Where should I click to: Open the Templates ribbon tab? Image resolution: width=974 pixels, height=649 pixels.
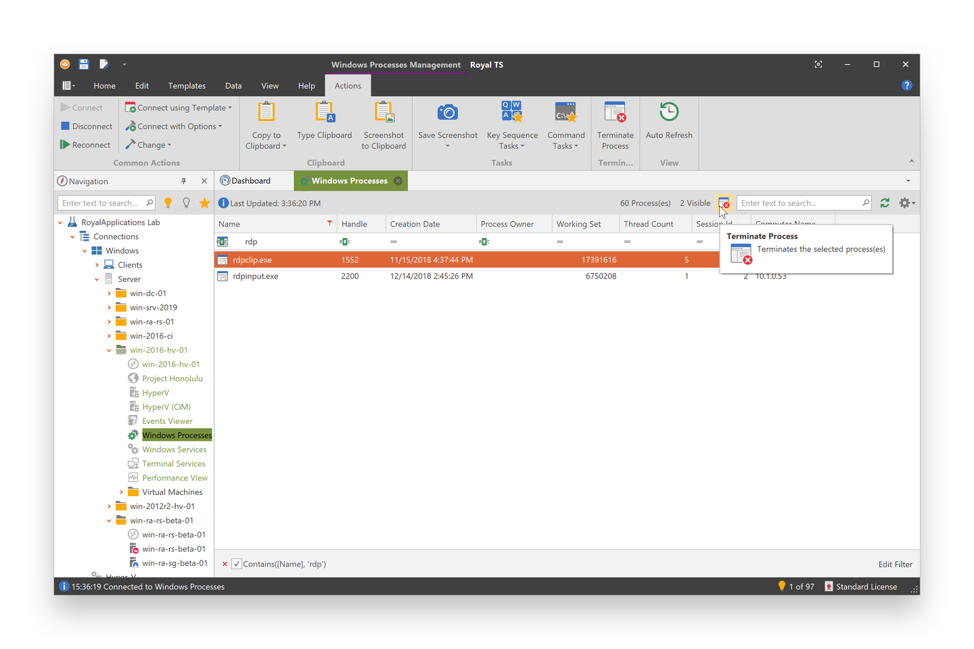click(x=187, y=86)
